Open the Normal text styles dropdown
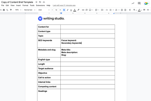Image resolution: width=151 pixels, height=101 pixels. click(30, 10)
